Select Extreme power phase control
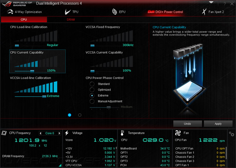This screenshot has width=236, height=168. pyautogui.click(x=92, y=95)
